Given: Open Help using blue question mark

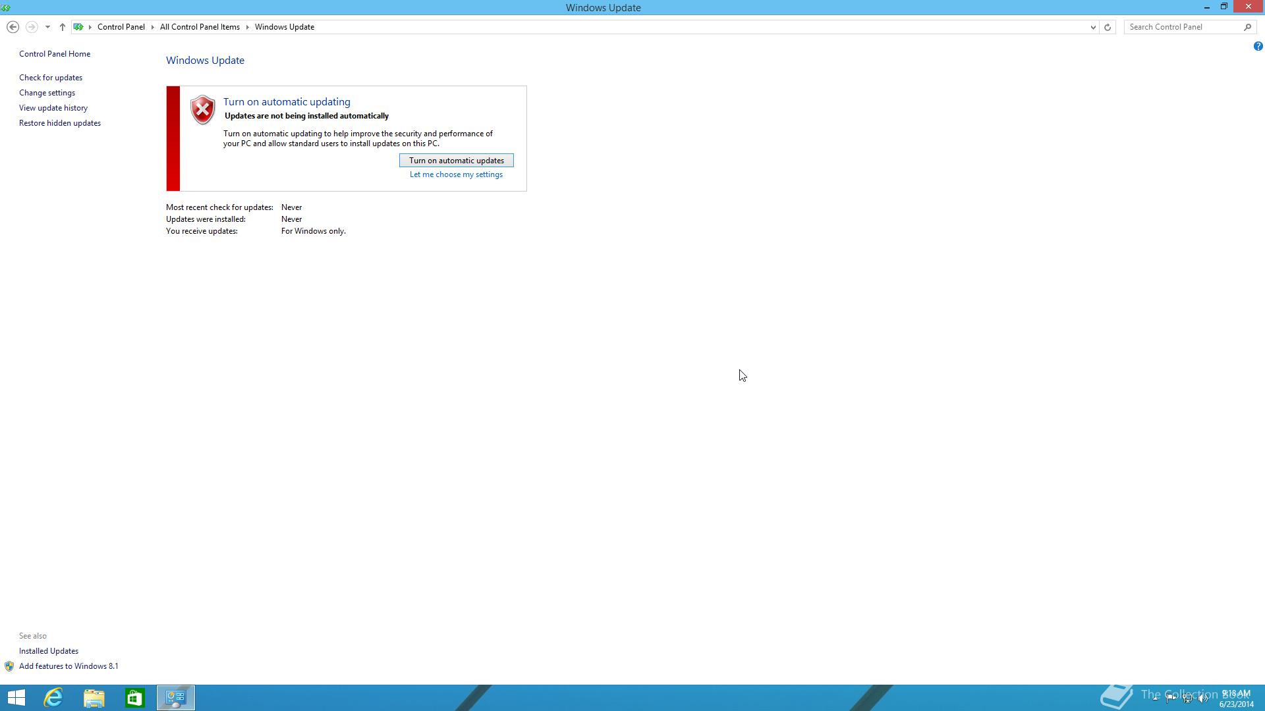Looking at the screenshot, I should 1258,46.
